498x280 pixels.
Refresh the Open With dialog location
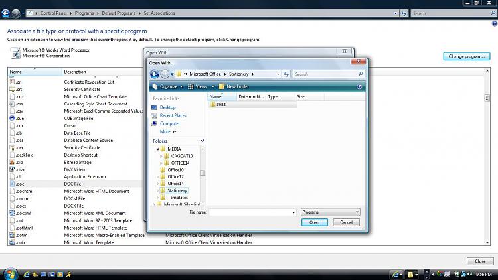286,74
